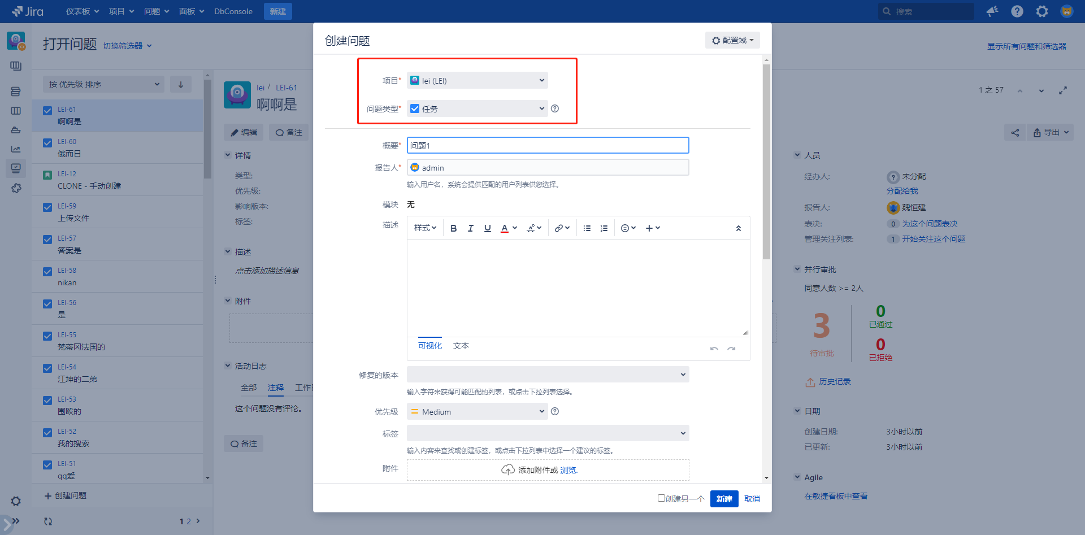Insert a numbered list in description
Screen dimensions: 1085x535
[604, 228]
